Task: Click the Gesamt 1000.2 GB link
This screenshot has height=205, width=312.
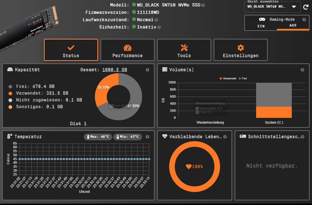Action: [x=115, y=70]
